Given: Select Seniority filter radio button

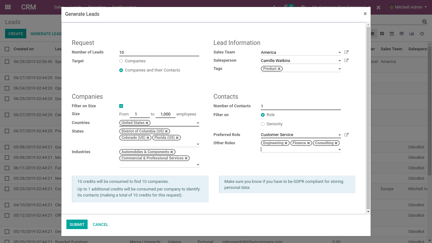Looking at the screenshot, I should 263,124.
